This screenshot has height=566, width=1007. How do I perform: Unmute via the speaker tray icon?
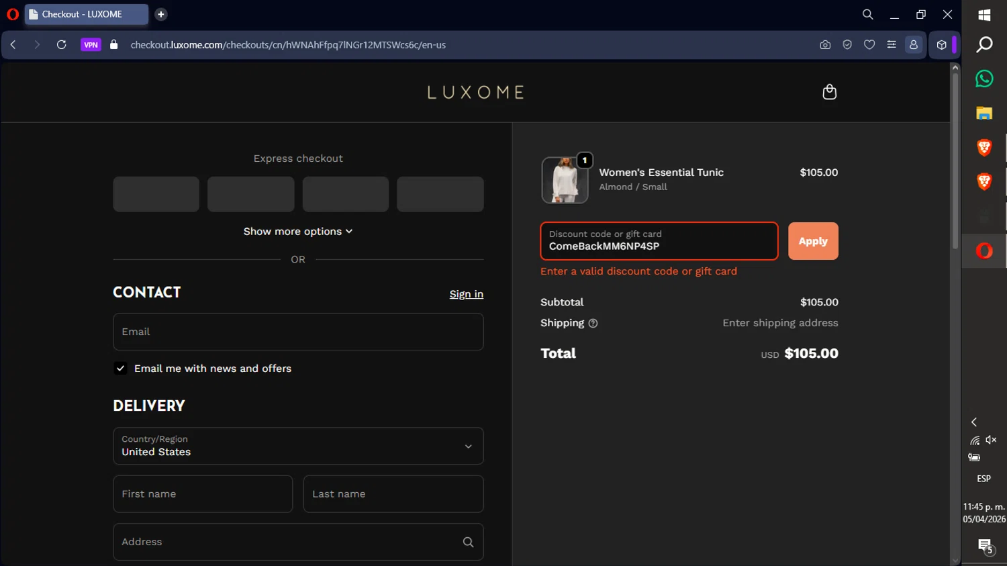(991, 440)
